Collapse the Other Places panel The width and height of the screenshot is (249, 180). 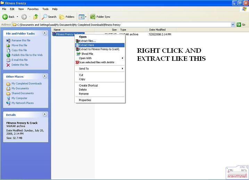(44, 76)
